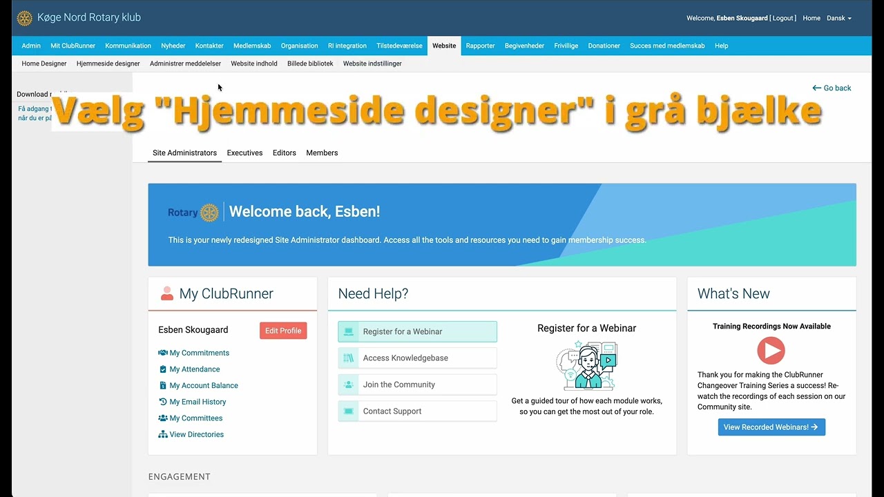
Task: Click the Logout link
Action: (783, 18)
